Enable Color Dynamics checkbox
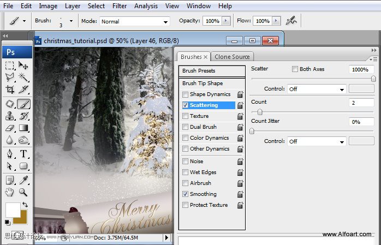 click(185, 138)
